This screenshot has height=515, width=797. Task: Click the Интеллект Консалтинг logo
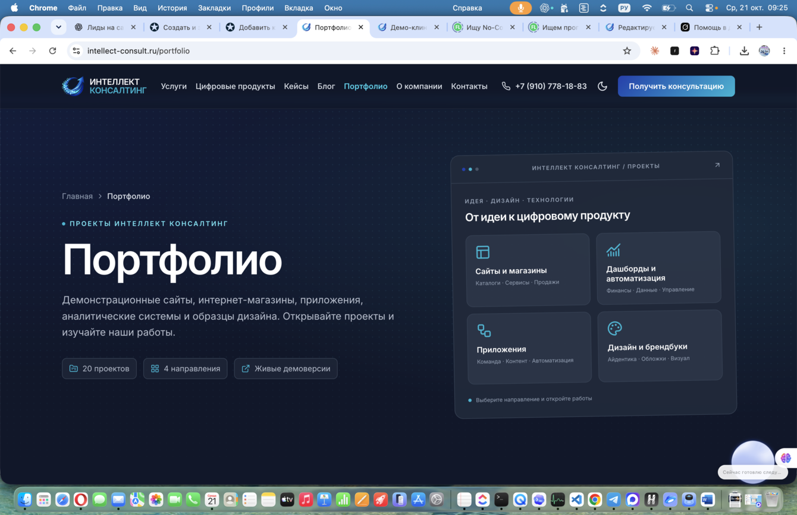pos(104,86)
